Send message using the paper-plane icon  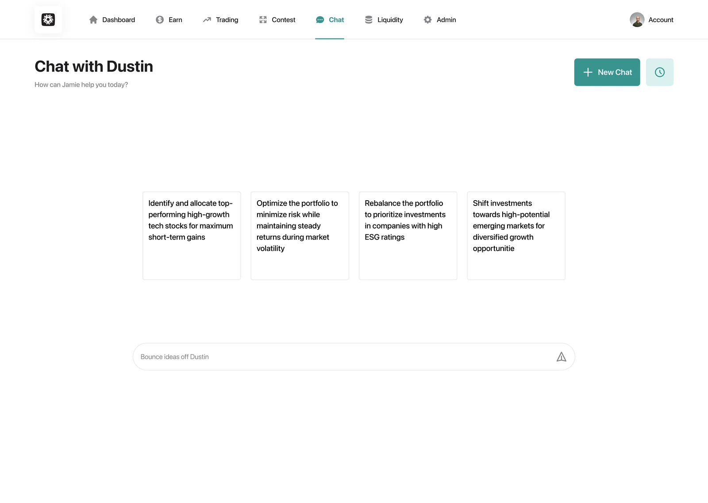click(x=561, y=357)
